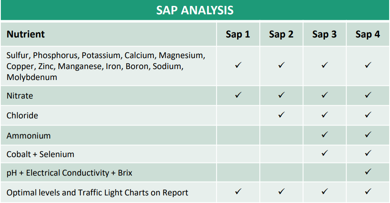The image size is (390, 203).
Task: Select the Sap 3 column header
Action: [x=325, y=35]
